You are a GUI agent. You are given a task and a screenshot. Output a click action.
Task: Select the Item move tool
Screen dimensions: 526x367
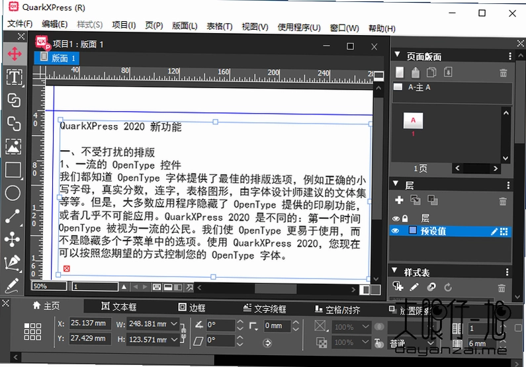pyautogui.click(x=14, y=54)
